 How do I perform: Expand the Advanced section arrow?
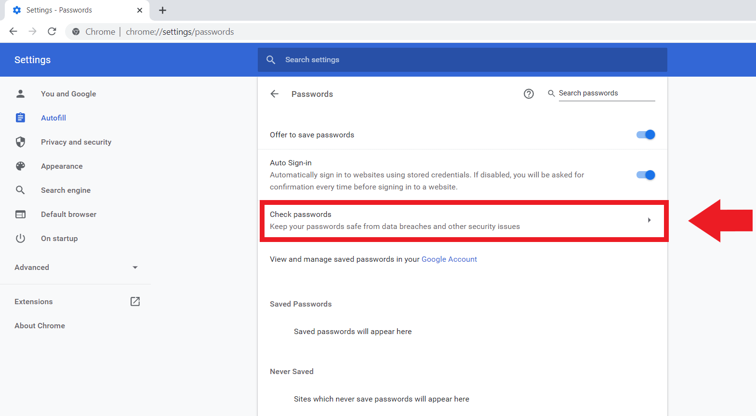click(x=135, y=268)
